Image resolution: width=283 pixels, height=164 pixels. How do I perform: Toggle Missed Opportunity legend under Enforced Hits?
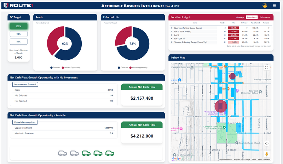138,67
